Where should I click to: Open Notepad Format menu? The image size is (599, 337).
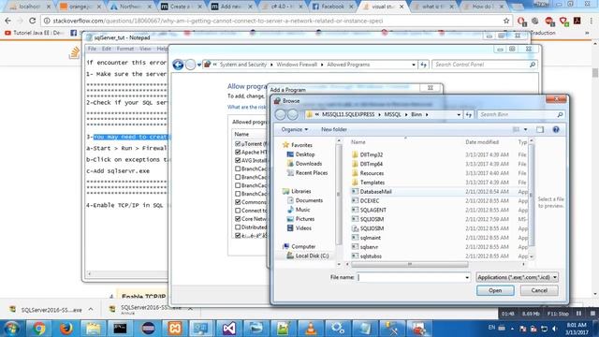(125, 49)
